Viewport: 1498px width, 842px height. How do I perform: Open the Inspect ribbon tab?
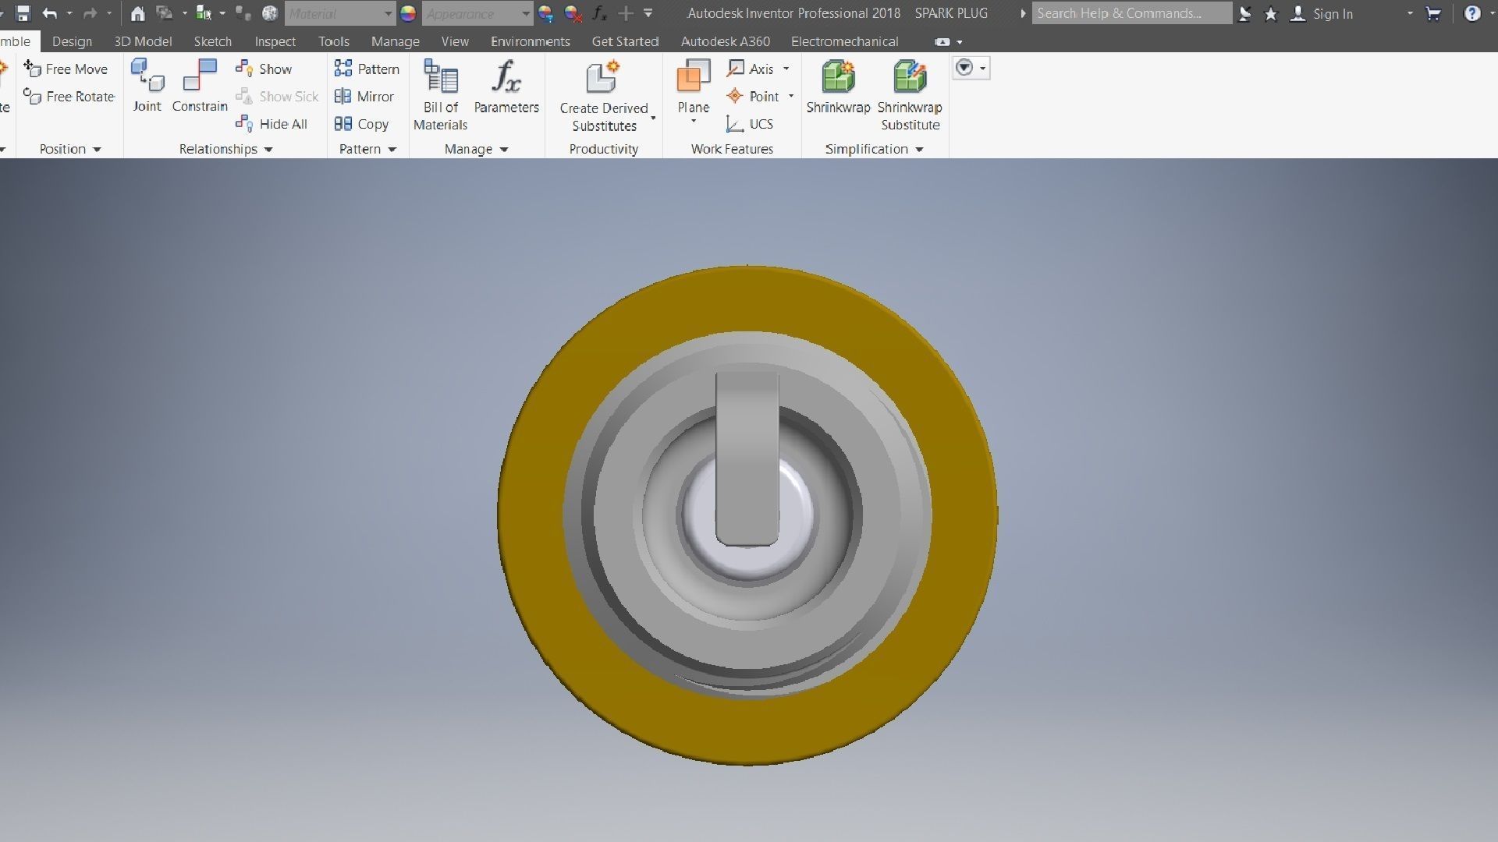275,41
